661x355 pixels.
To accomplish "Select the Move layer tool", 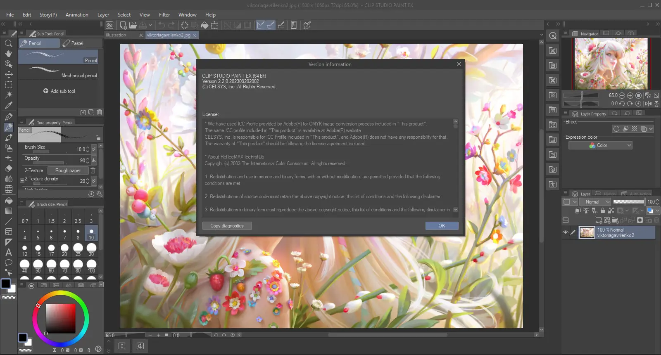I will point(8,74).
